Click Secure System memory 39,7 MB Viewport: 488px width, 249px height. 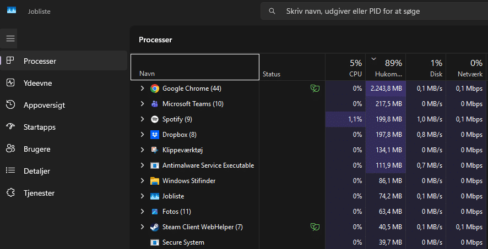tap(391, 242)
